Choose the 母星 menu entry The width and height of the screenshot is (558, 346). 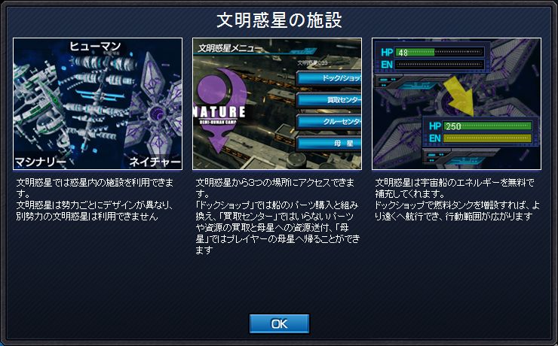pyautogui.click(x=329, y=144)
